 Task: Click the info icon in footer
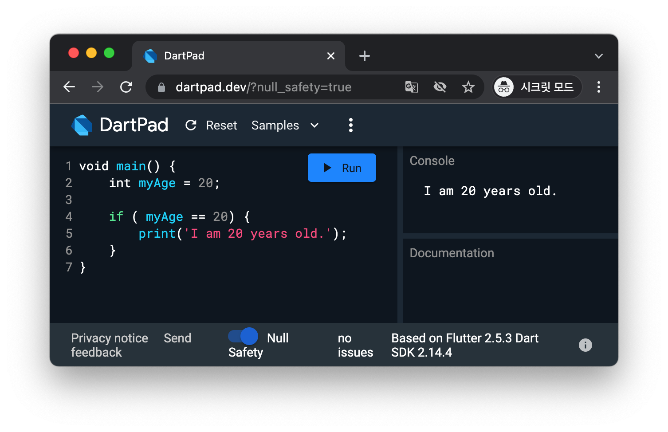(x=585, y=345)
